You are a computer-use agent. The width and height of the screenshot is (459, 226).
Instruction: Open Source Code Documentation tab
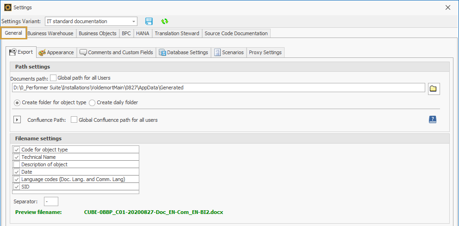pos(236,33)
